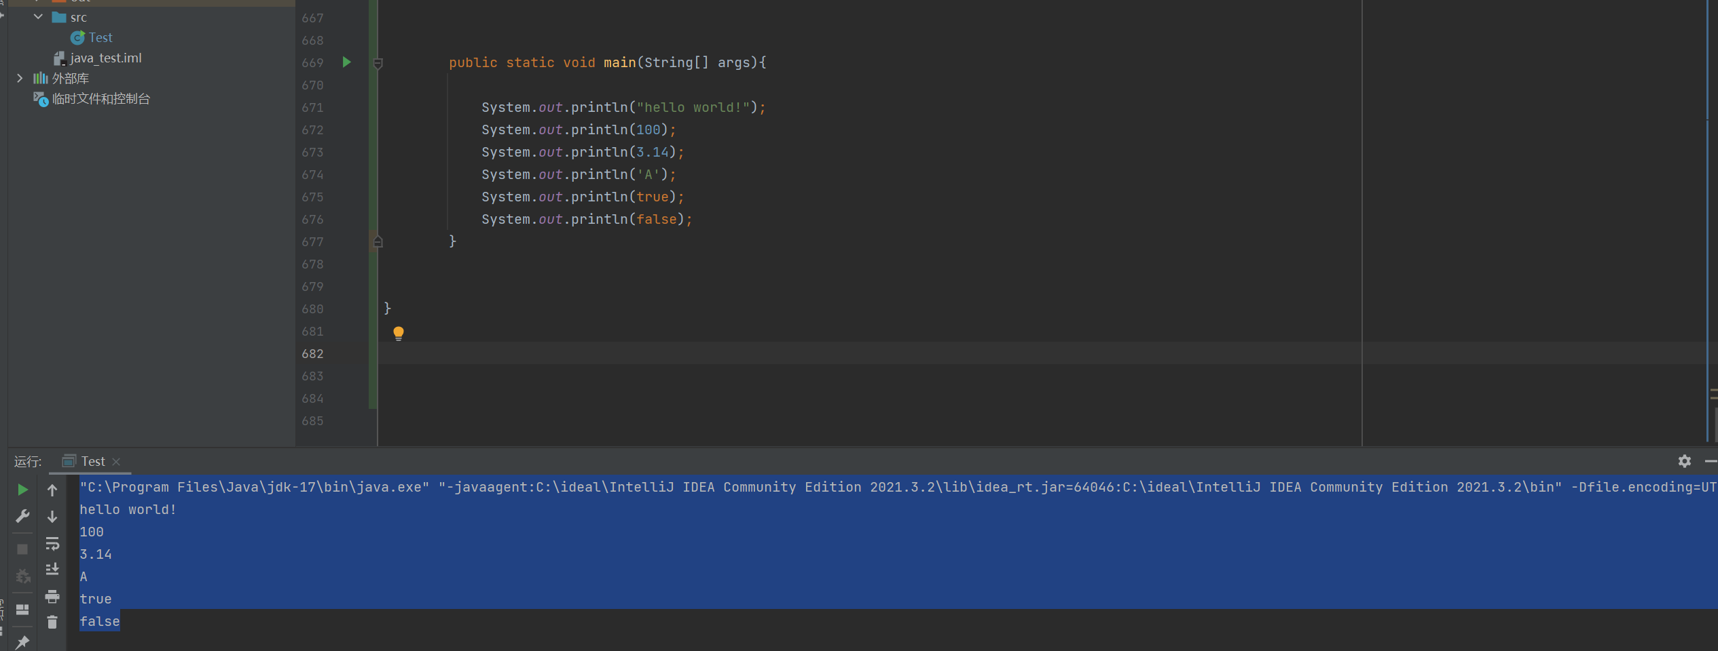Collapse main method from its closing fold marker

point(378,241)
